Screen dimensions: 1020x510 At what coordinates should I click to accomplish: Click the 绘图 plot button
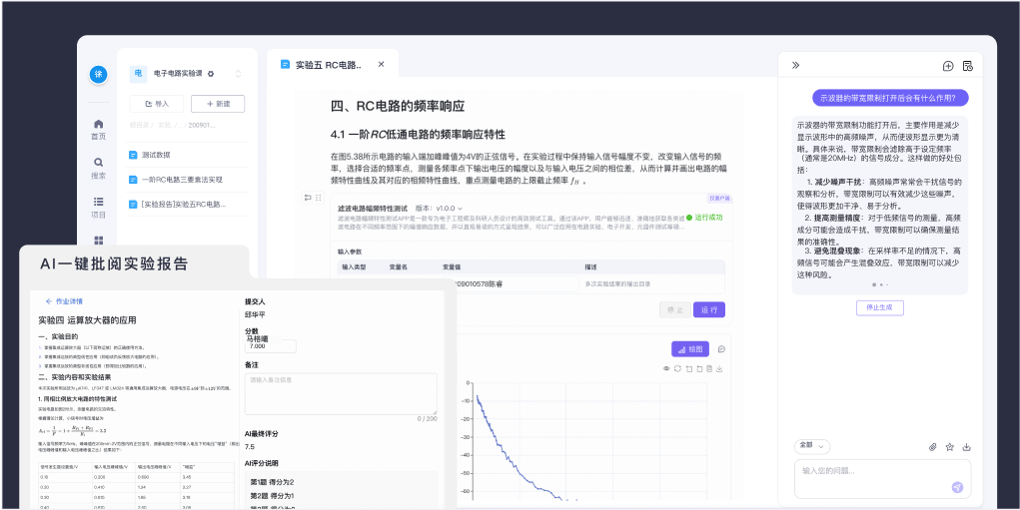(x=690, y=349)
